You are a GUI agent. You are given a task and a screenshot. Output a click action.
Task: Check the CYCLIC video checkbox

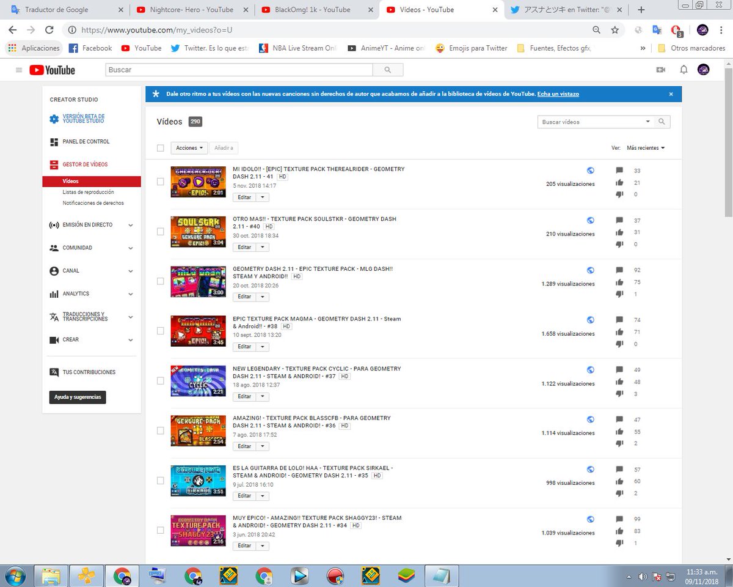click(161, 381)
